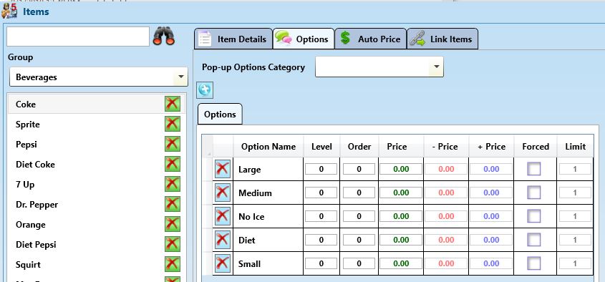Viewport: 605px width, 282px height.
Task: Edit Order field for Medium
Action: tap(359, 193)
